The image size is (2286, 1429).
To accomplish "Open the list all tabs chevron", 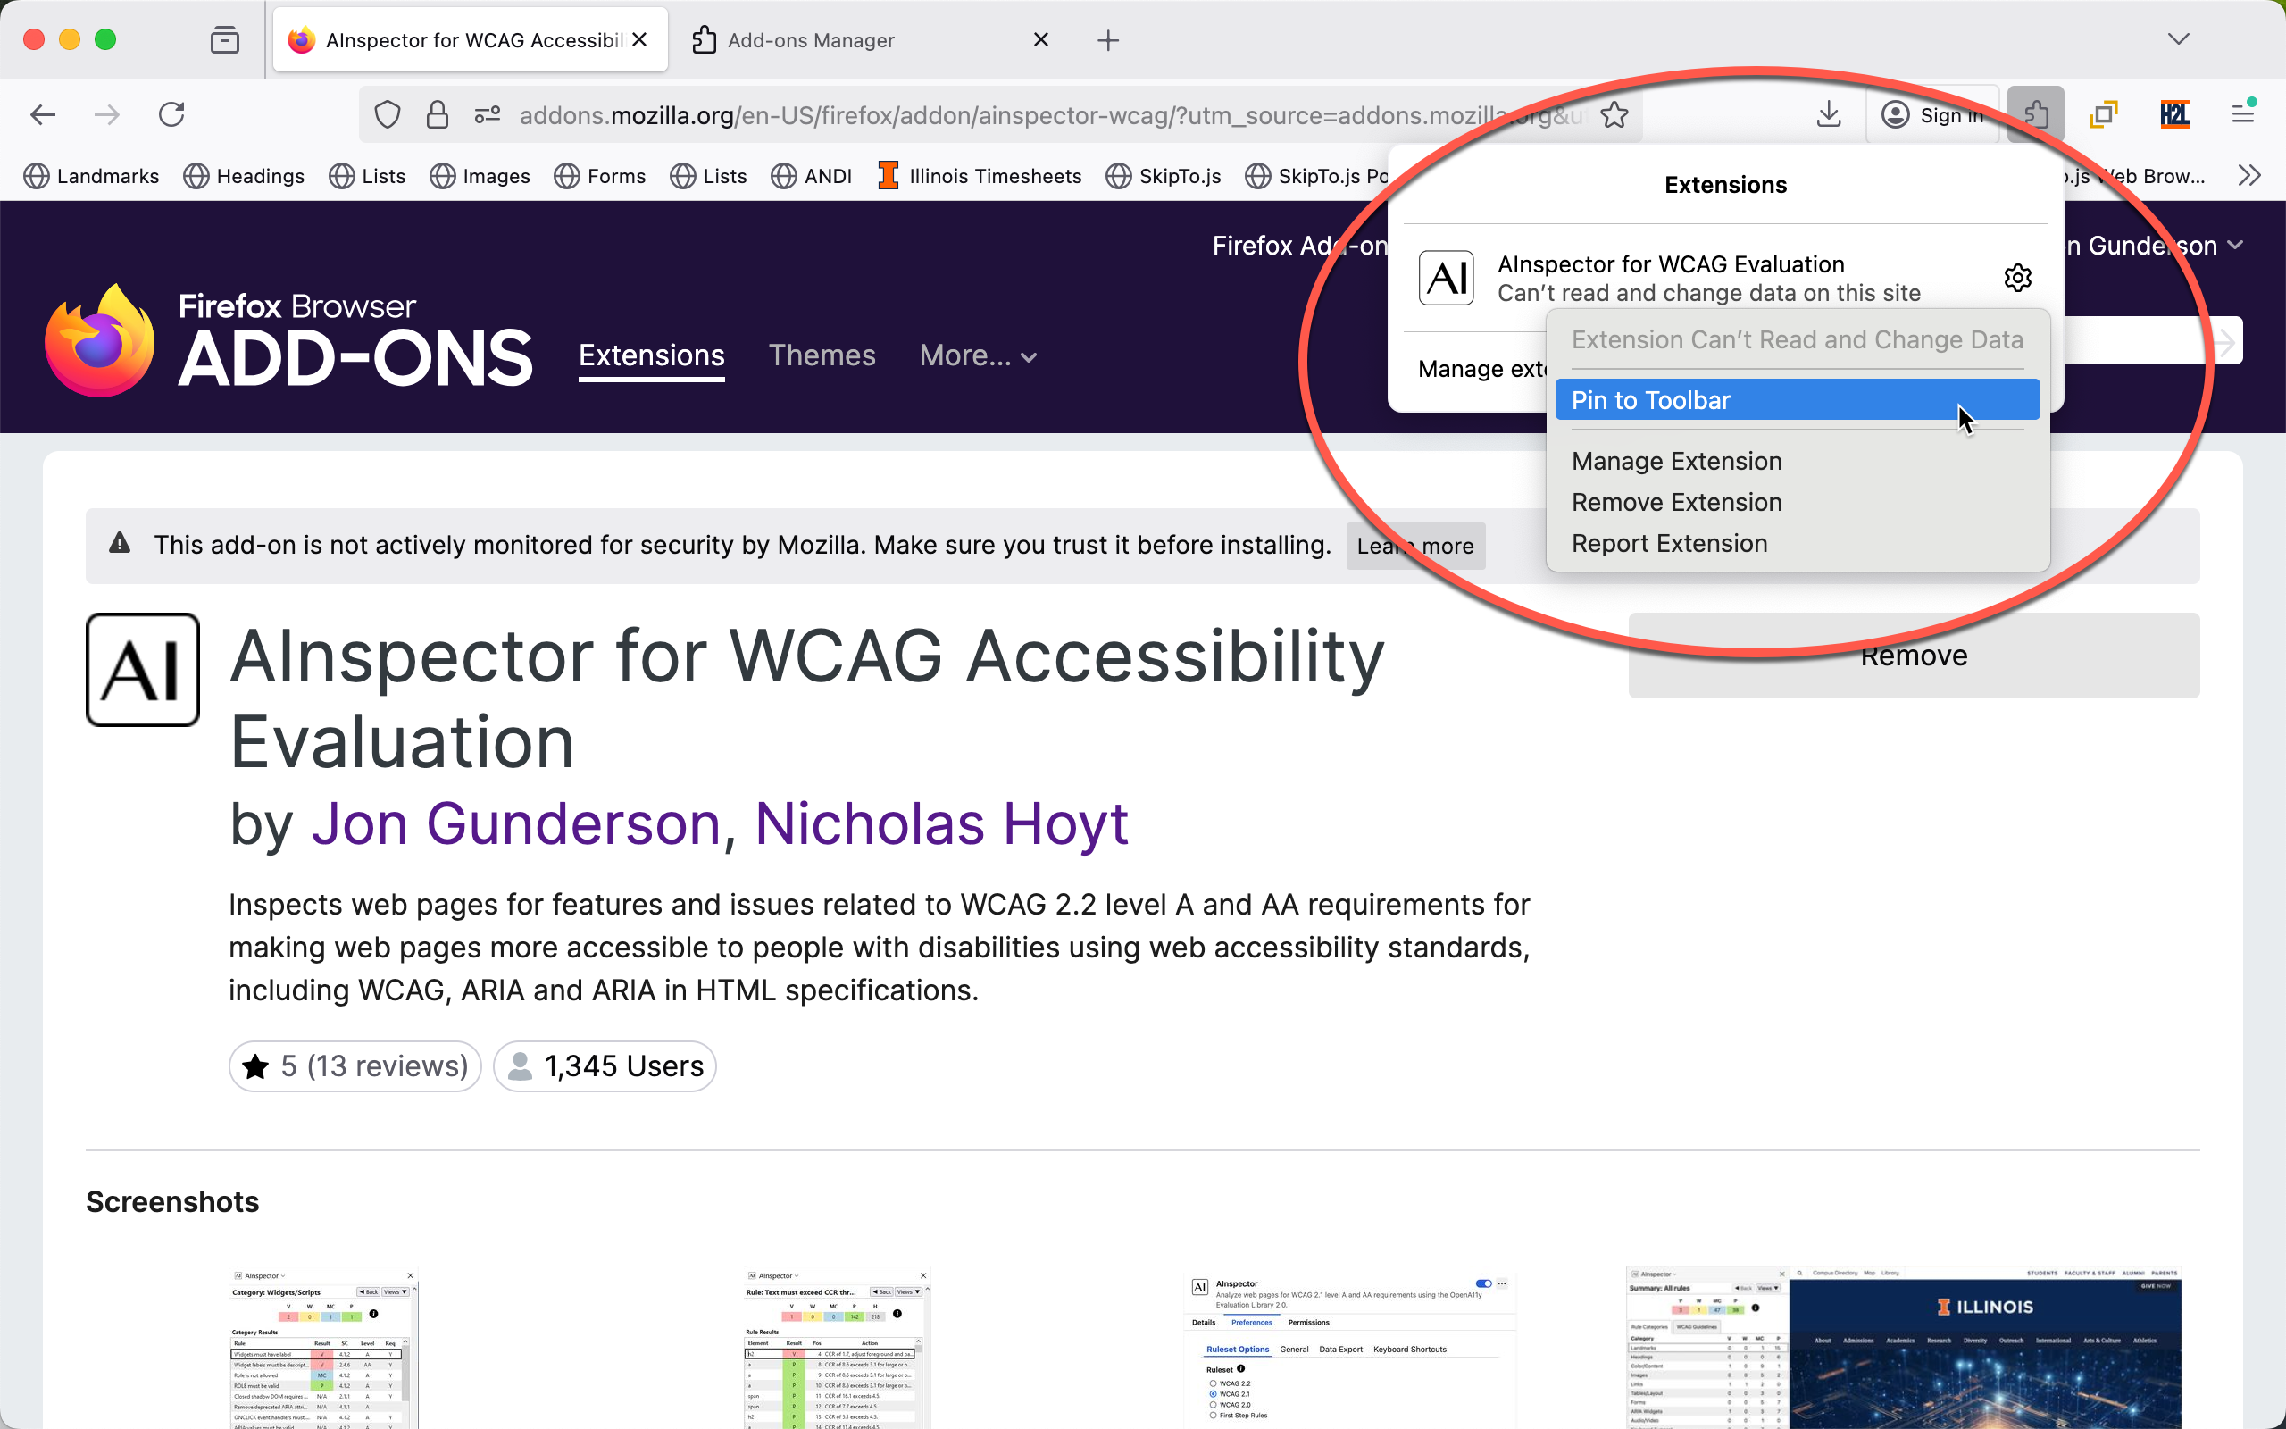I will pyautogui.click(x=2178, y=39).
